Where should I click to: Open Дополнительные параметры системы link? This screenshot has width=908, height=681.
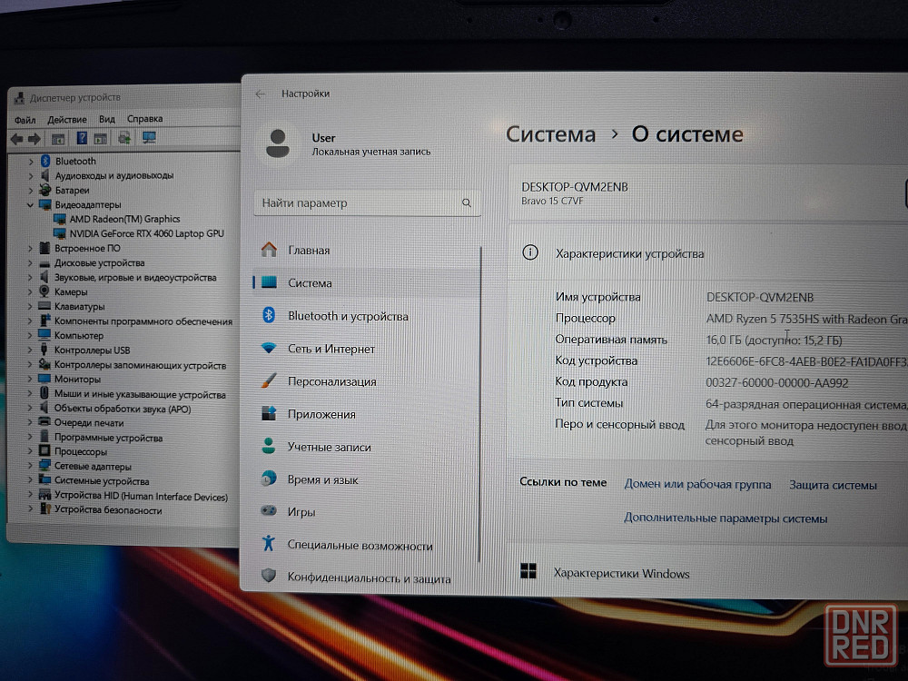[x=725, y=518]
